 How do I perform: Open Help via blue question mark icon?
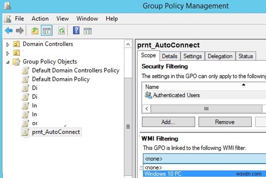(76, 31)
